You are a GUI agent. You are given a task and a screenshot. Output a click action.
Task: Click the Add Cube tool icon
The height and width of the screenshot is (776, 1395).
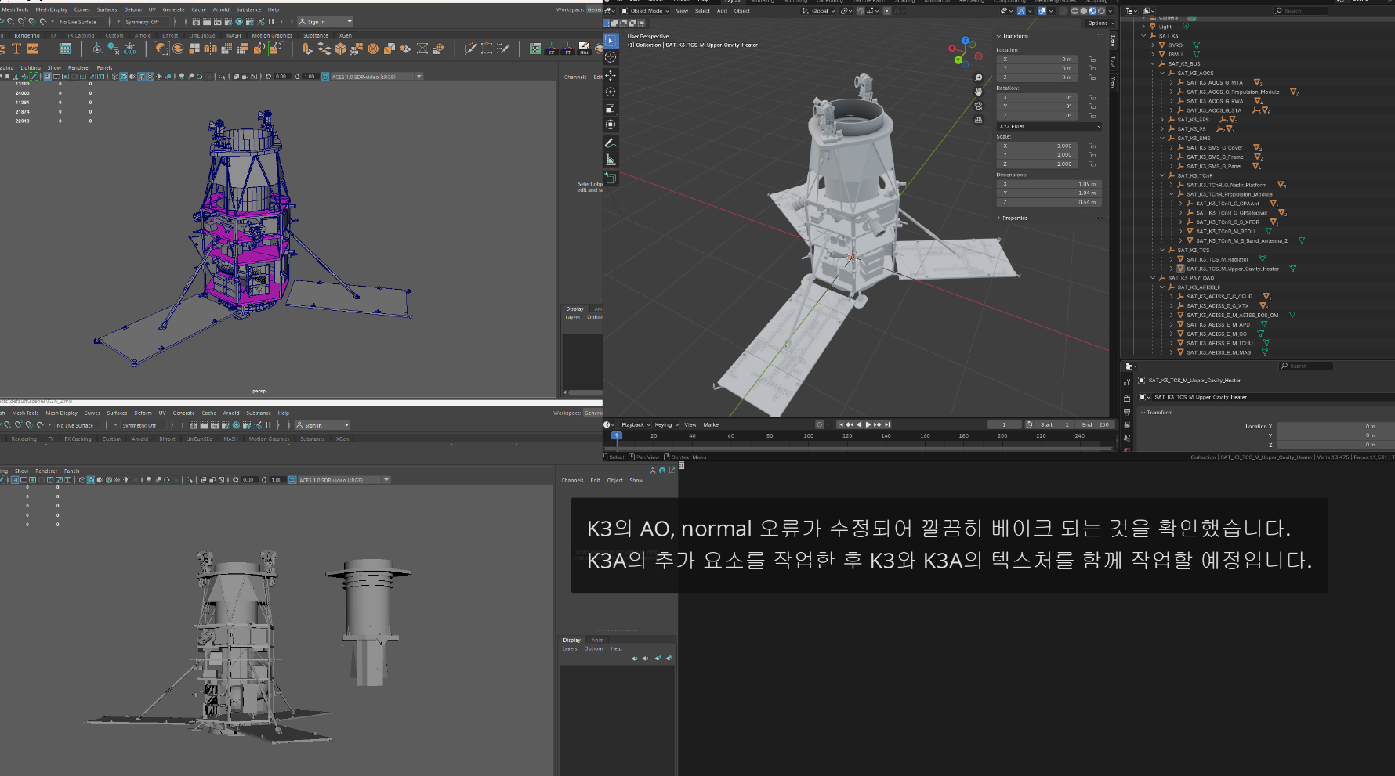[611, 179]
